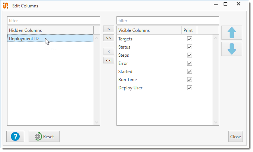Click the Visible Columns header
Viewport: 253px width, 152px height.
point(149,30)
